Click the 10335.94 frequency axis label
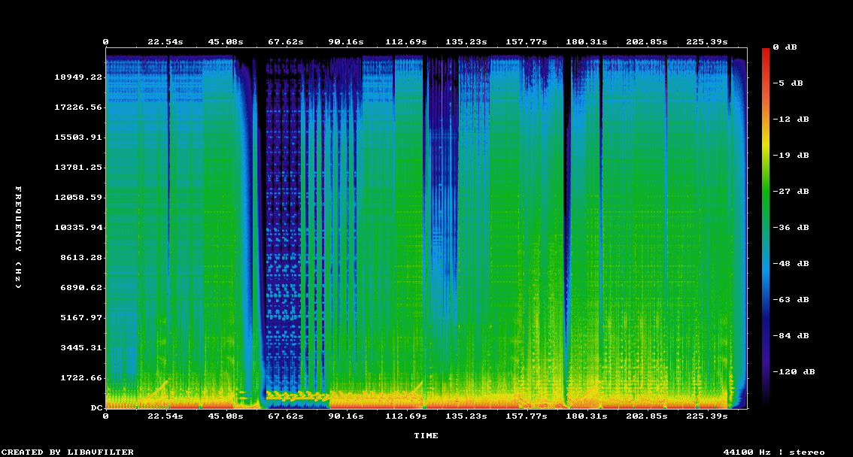The height and width of the screenshot is (457, 853). [78, 227]
